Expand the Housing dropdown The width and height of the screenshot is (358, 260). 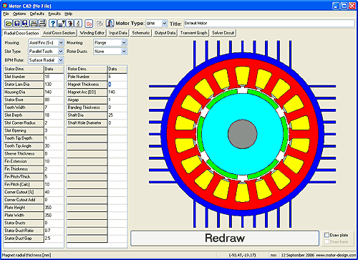pos(61,43)
